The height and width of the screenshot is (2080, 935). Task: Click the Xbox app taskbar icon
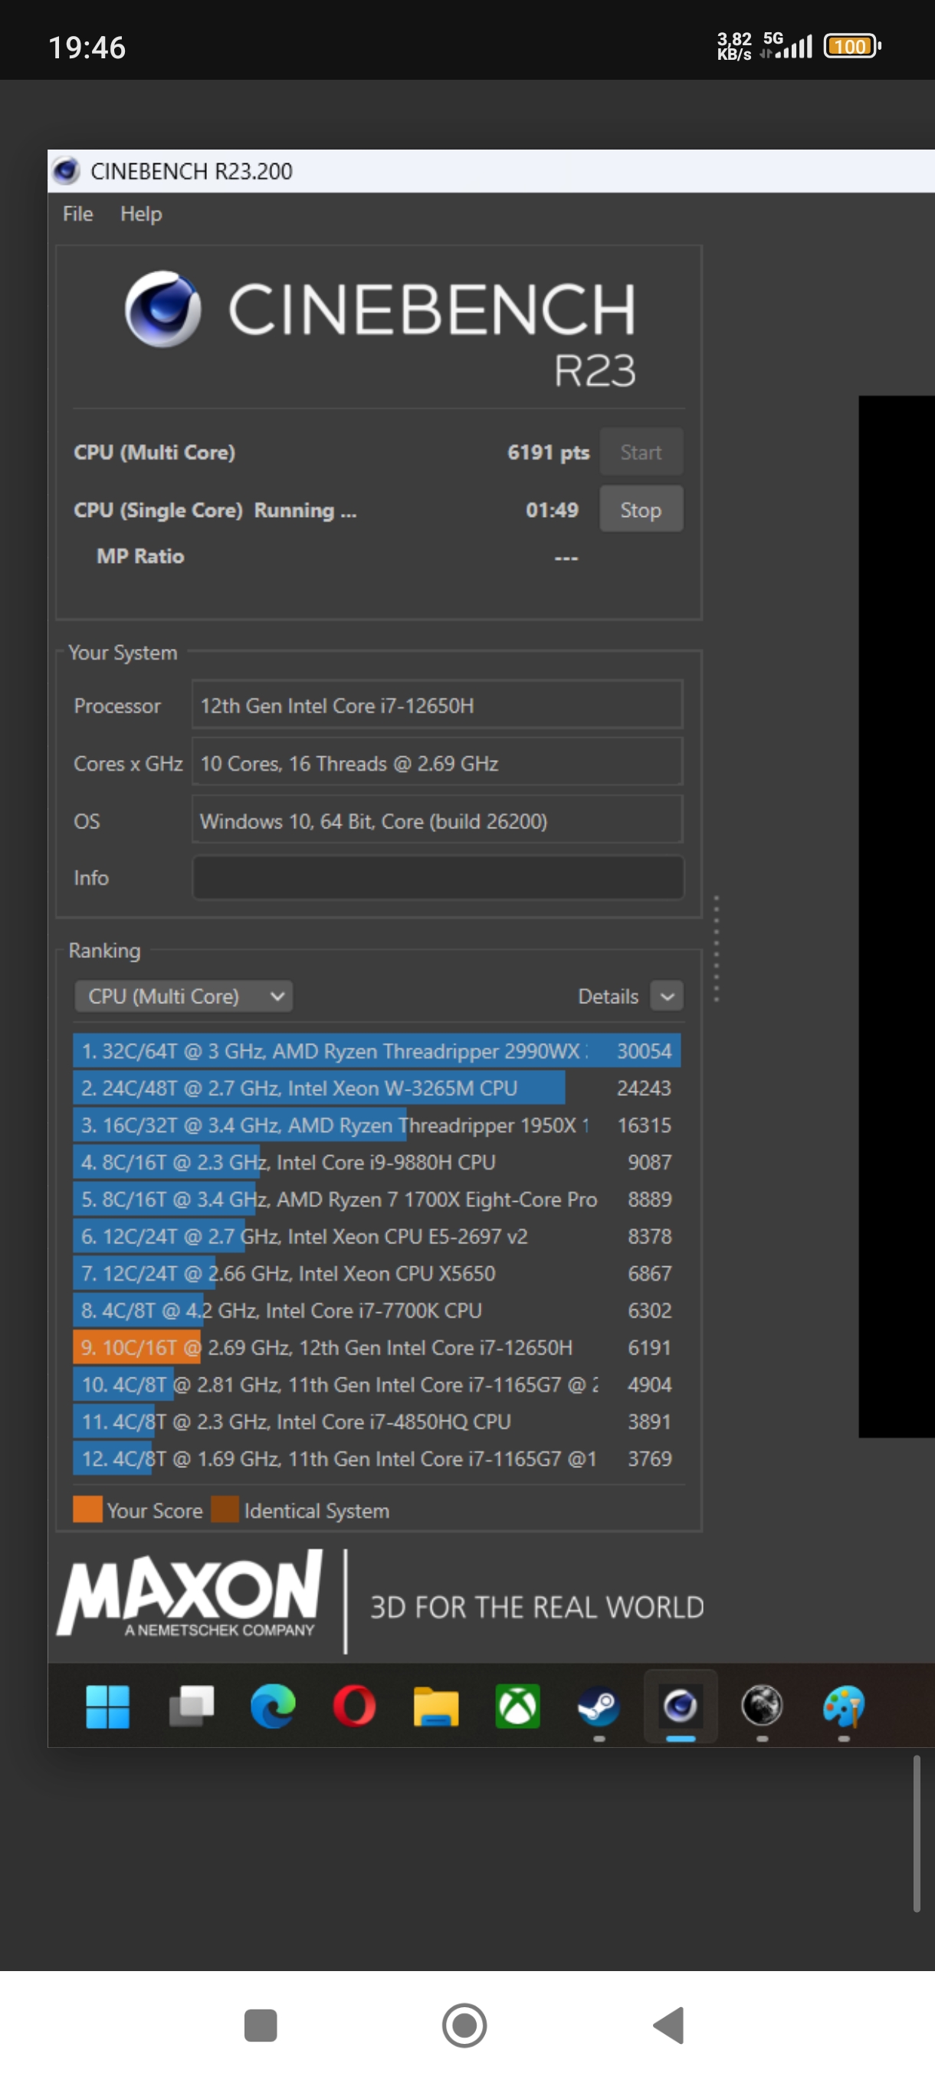tap(517, 1707)
